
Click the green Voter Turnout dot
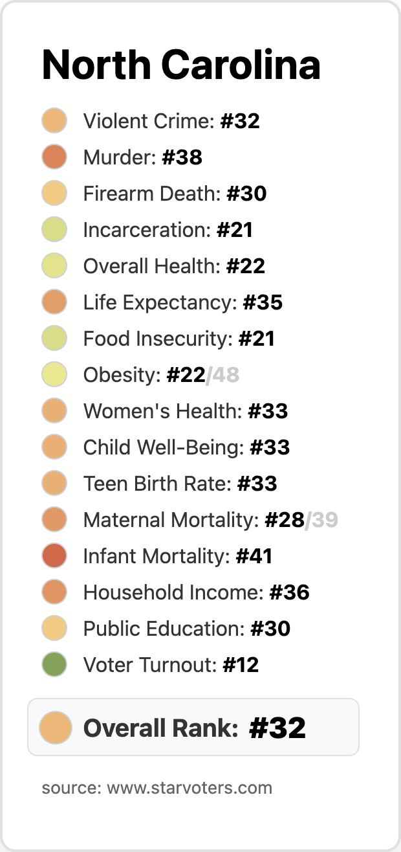coord(55,665)
